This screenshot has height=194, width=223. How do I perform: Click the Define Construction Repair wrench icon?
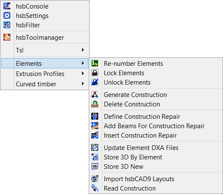tap(95, 116)
